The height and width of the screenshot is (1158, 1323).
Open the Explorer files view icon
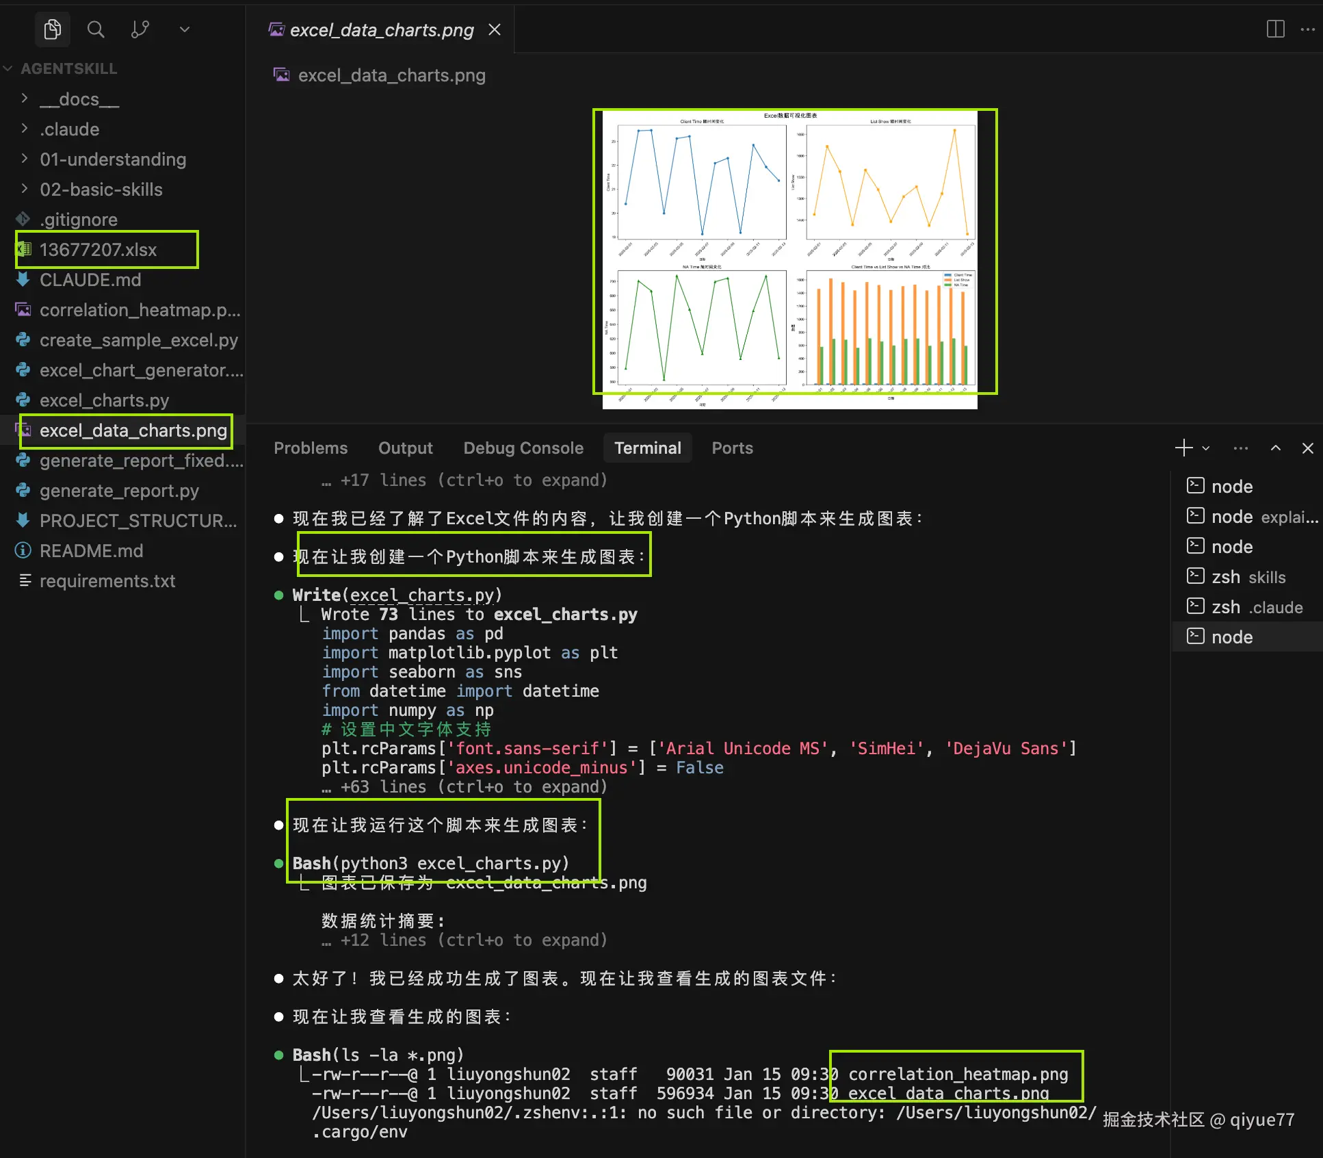pyautogui.click(x=53, y=29)
